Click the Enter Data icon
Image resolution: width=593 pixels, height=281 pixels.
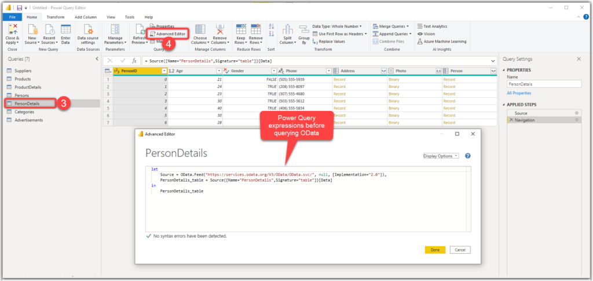pyautogui.click(x=66, y=29)
